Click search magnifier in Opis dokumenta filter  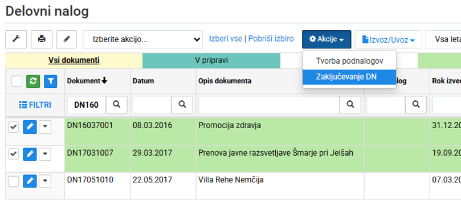(350, 105)
